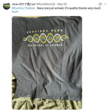Click Anne's round profile avatar
The width and height of the screenshot is (110, 110).
[7, 6]
